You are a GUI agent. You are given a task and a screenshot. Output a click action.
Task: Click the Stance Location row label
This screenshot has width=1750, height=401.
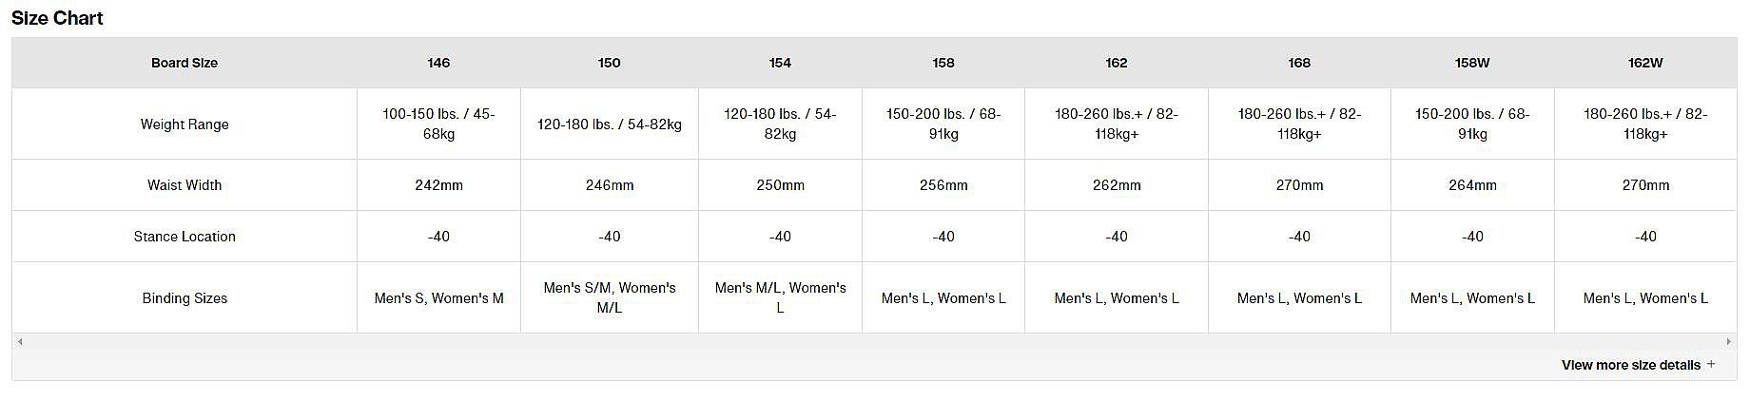(185, 237)
